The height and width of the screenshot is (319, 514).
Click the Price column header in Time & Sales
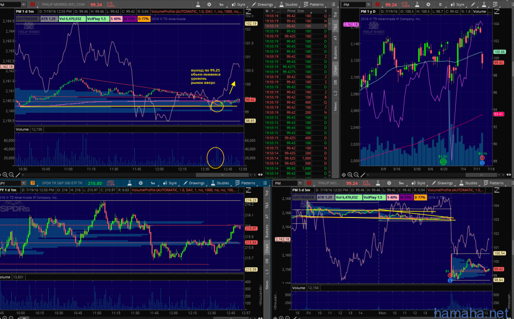[x=291, y=11]
